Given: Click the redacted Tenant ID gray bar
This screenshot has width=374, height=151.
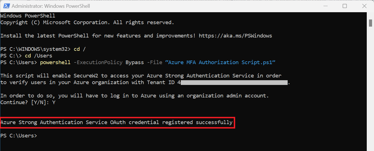Looking at the screenshot, I should coord(234,82).
